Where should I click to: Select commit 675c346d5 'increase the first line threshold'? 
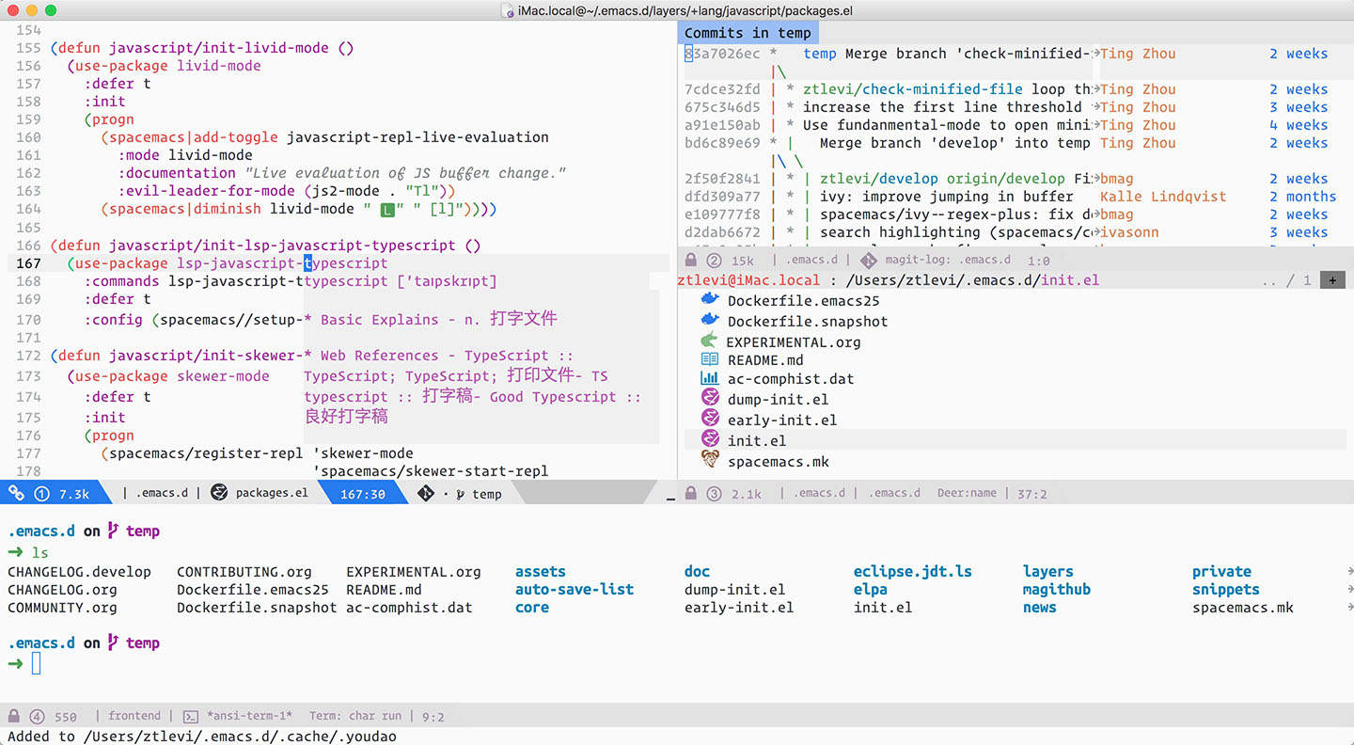(x=1011, y=107)
